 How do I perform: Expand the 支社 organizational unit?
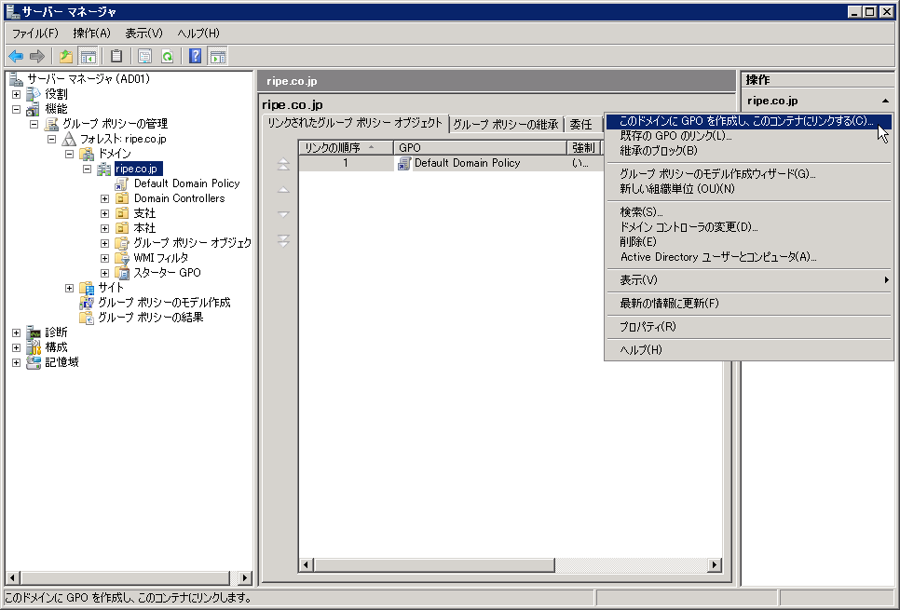point(104,213)
